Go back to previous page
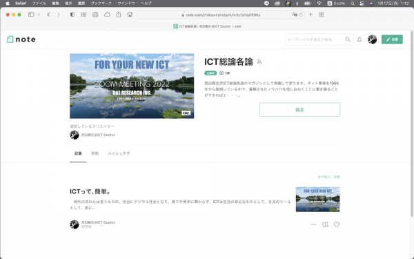The width and height of the screenshot is (414, 259). (48, 15)
